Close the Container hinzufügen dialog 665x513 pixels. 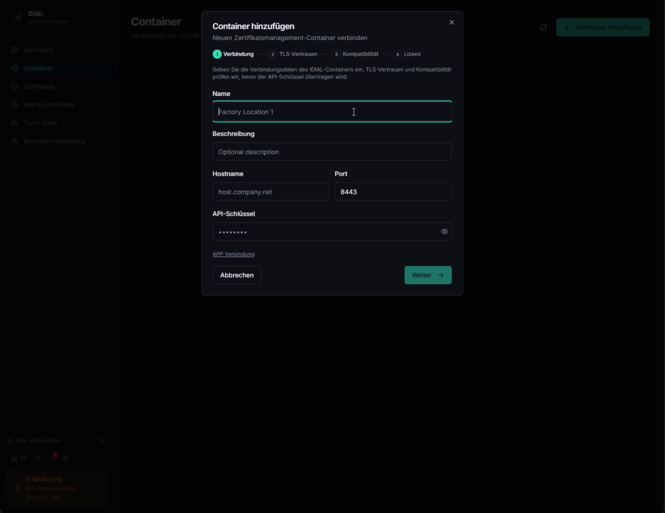(452, 22)
